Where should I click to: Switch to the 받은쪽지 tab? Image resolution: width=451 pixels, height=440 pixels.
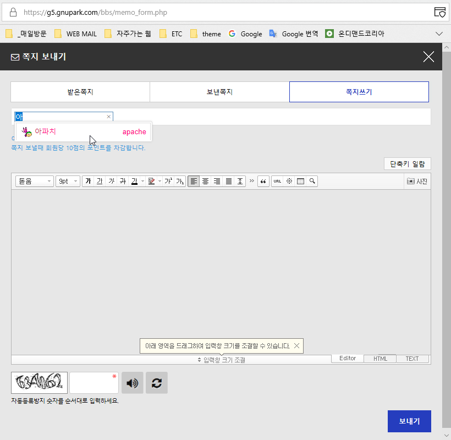pos(80,92)
